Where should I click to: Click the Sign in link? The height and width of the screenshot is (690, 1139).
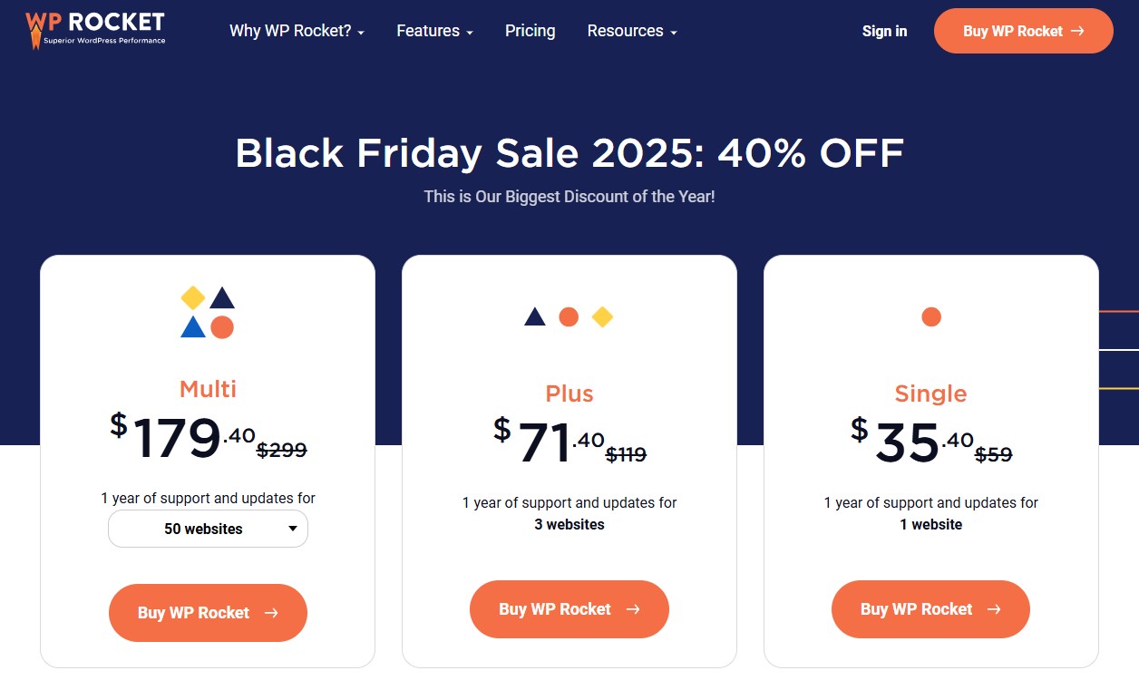pos(884,31)
